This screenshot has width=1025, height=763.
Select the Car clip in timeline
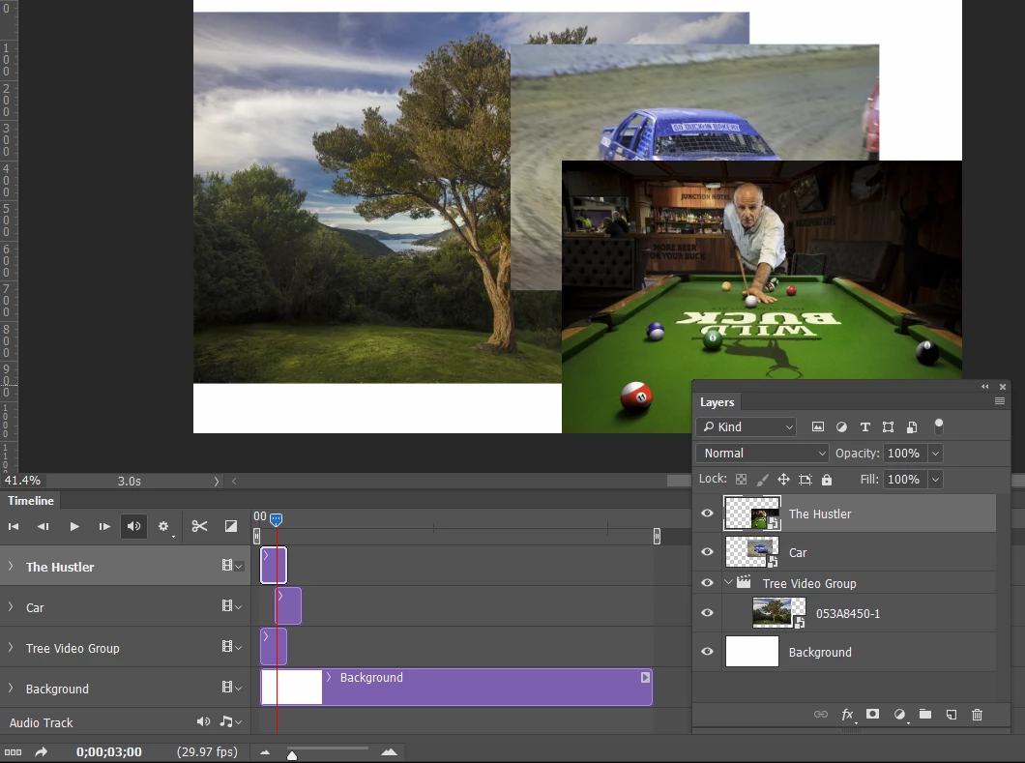pos(288,606)
